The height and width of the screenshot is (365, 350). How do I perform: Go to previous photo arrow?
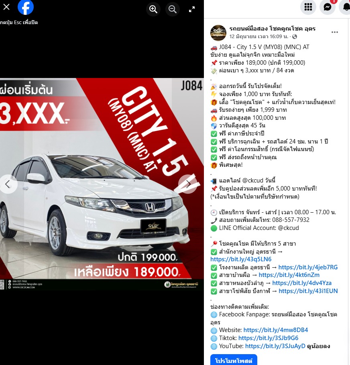pyautogui.click(x=8, y=184)
